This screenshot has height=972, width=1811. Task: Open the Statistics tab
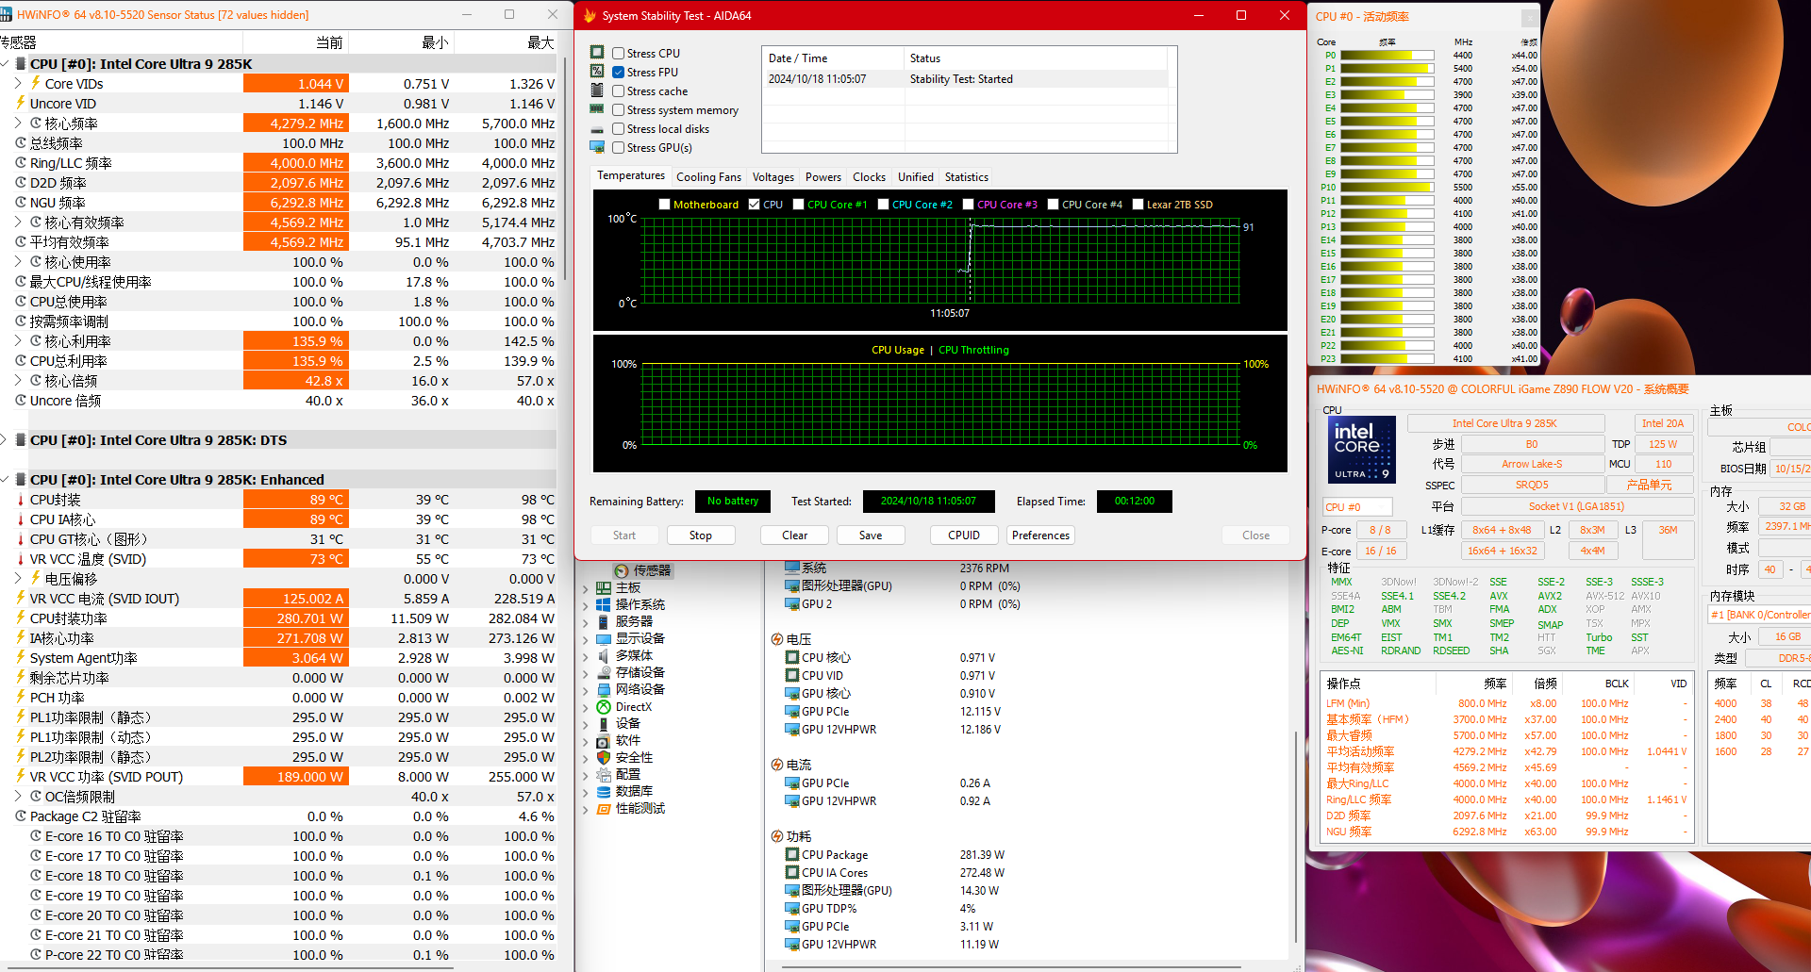966,177
